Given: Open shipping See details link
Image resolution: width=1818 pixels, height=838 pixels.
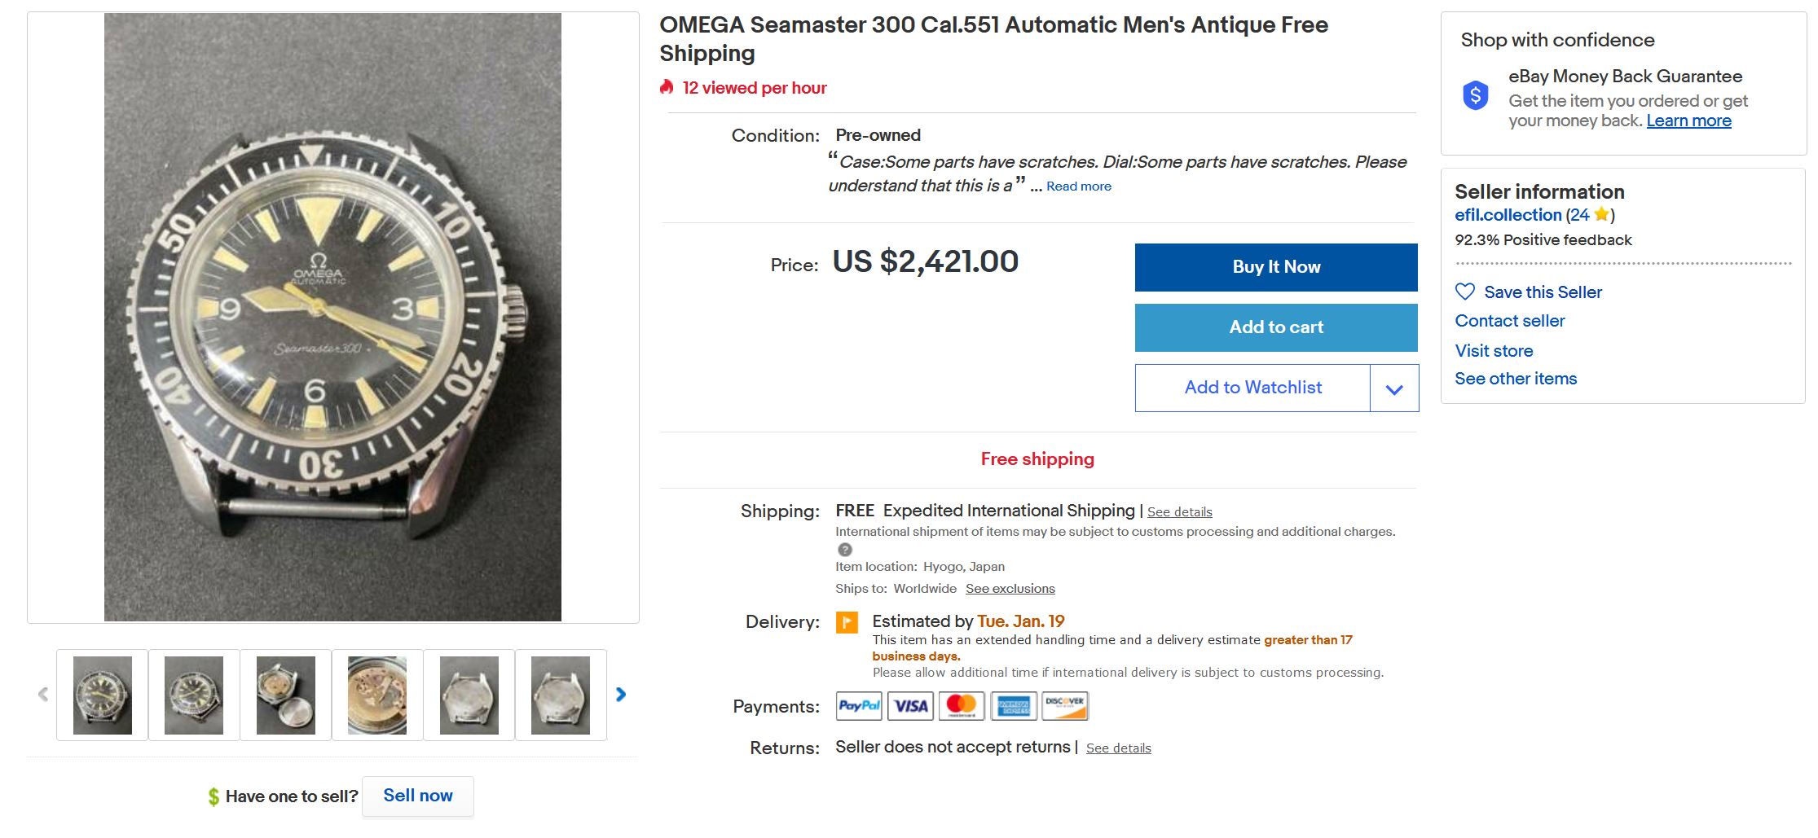Looking at the screenshot, I should pyautogui.click(x=1179, y=512).
